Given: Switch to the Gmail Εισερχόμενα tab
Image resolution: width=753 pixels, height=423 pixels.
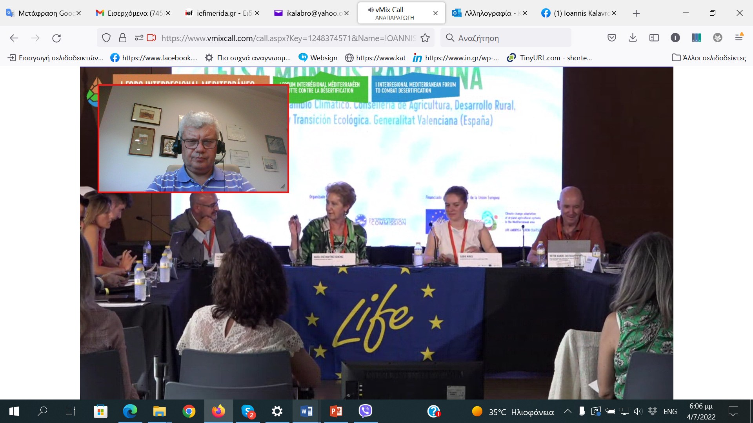Looking at the screenshot, I should (x=129, y=13).
